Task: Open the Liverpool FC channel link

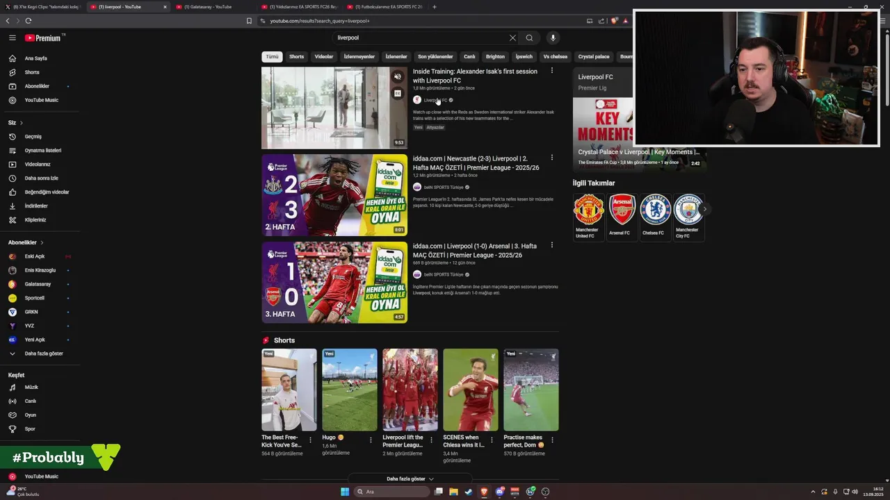Action: point(435,100)
